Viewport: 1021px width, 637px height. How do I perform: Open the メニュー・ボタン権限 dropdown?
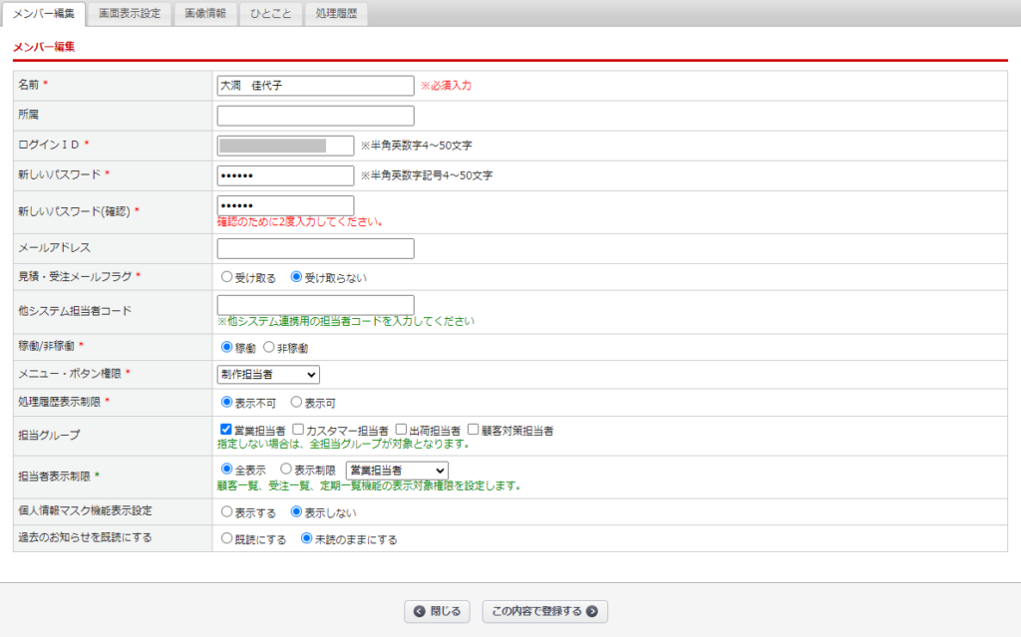(267, 374)
